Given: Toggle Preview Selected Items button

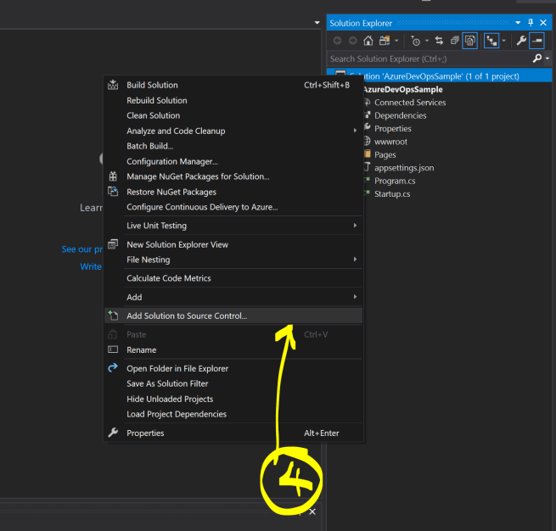Looking at the screenshot, I should [x=537, y=40].
